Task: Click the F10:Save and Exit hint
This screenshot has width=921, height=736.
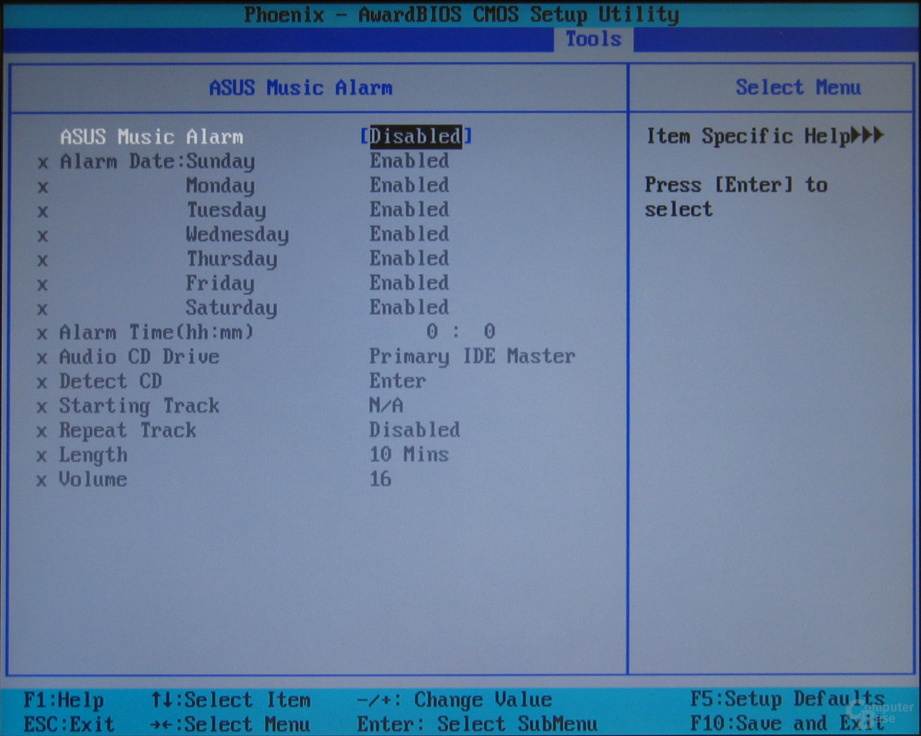Action: click(x=787, y=723)
